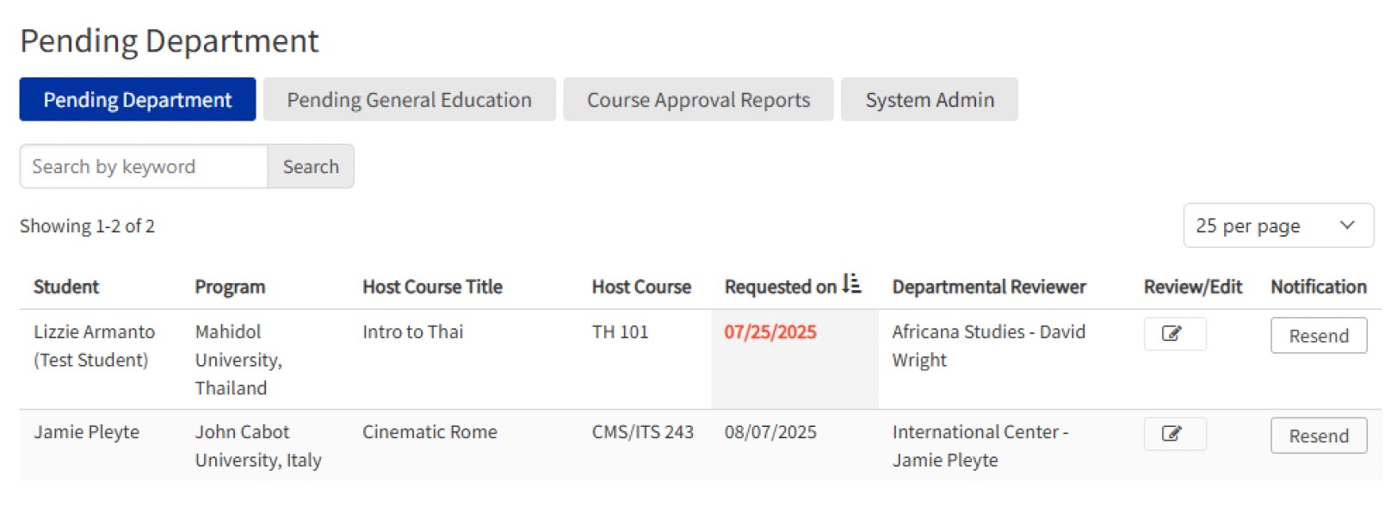Switch to Pending General Education tab
This screenshot has height=532, width=1391.
click(409, 100)
